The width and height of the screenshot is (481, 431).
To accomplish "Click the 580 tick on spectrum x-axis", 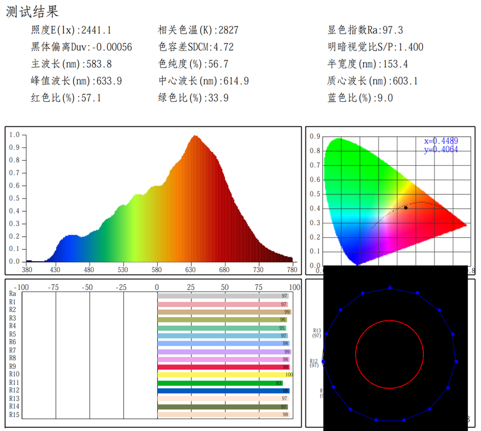I will [x=156, y=270].
